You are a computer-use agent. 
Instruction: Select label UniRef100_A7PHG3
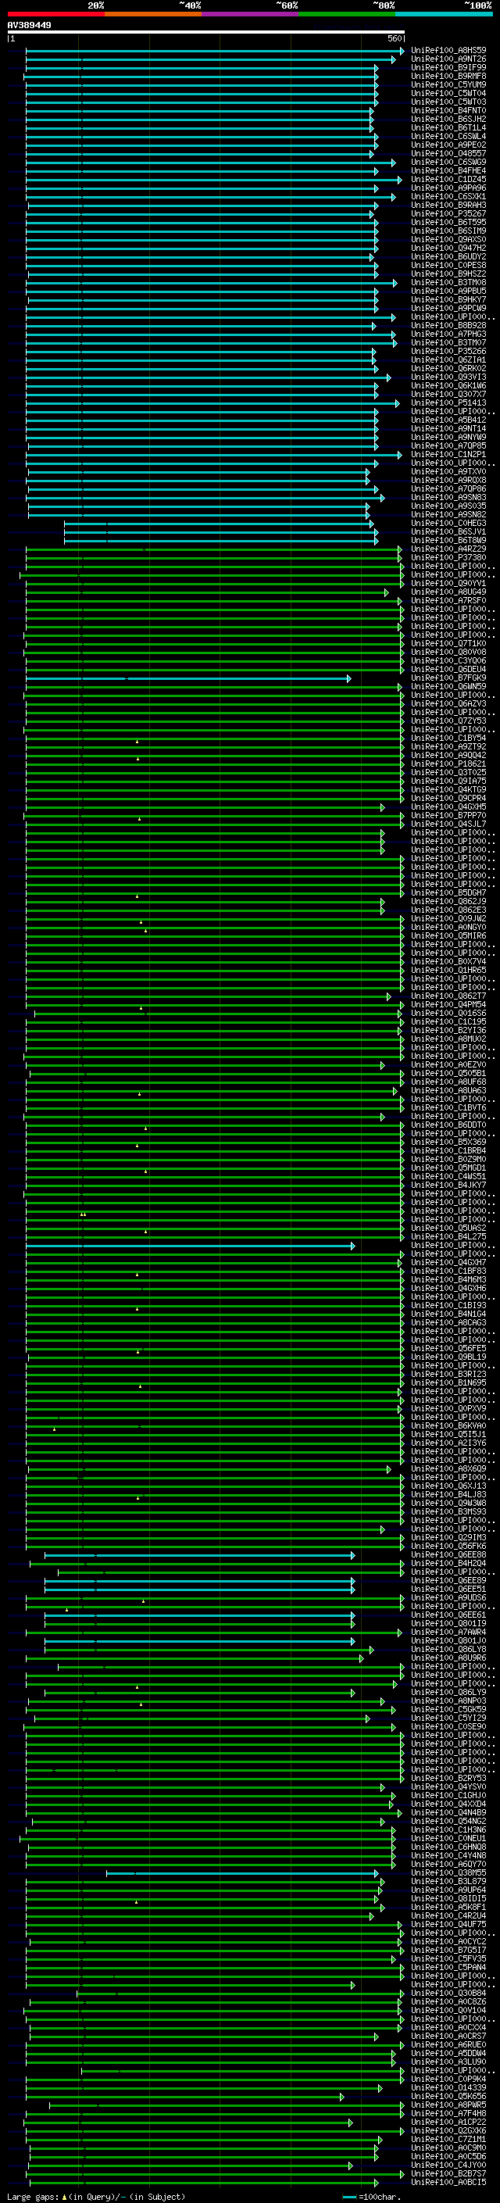coord(448,334)
